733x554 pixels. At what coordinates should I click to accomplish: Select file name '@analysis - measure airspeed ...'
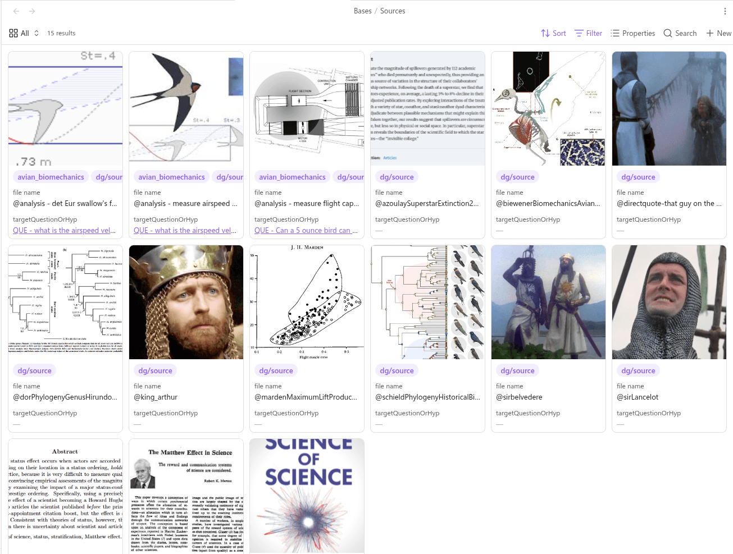coord(185,204)
